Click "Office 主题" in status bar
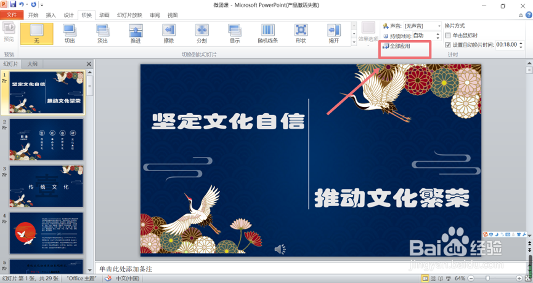This screenshot has height=283, width=533. click(x=81, y=279)
